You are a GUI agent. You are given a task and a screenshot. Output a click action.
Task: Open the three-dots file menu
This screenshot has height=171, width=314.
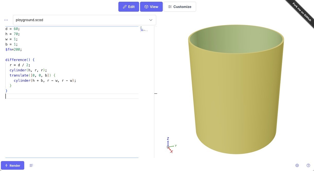[6, 20]
